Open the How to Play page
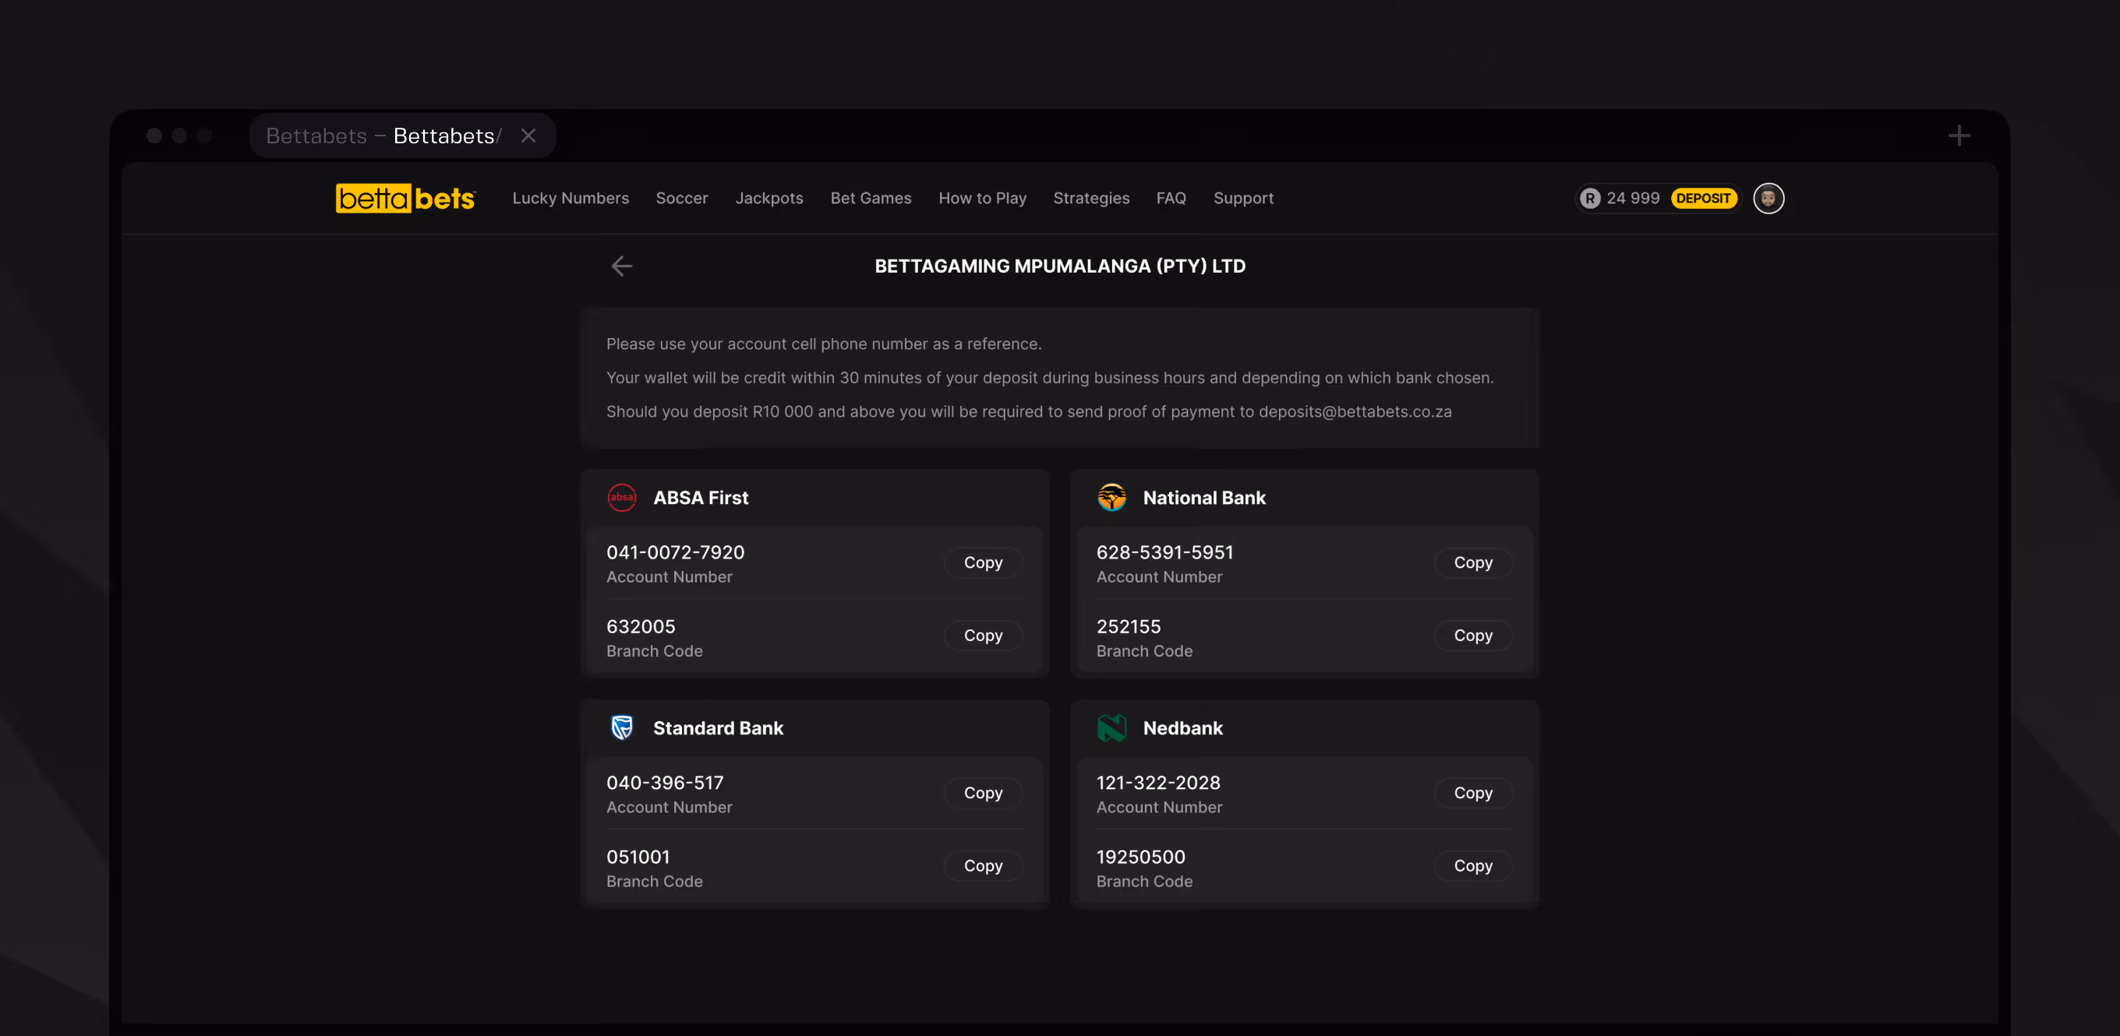Image resolution: width=2120 pixels, height=1036 pixels. click(982, 198)
